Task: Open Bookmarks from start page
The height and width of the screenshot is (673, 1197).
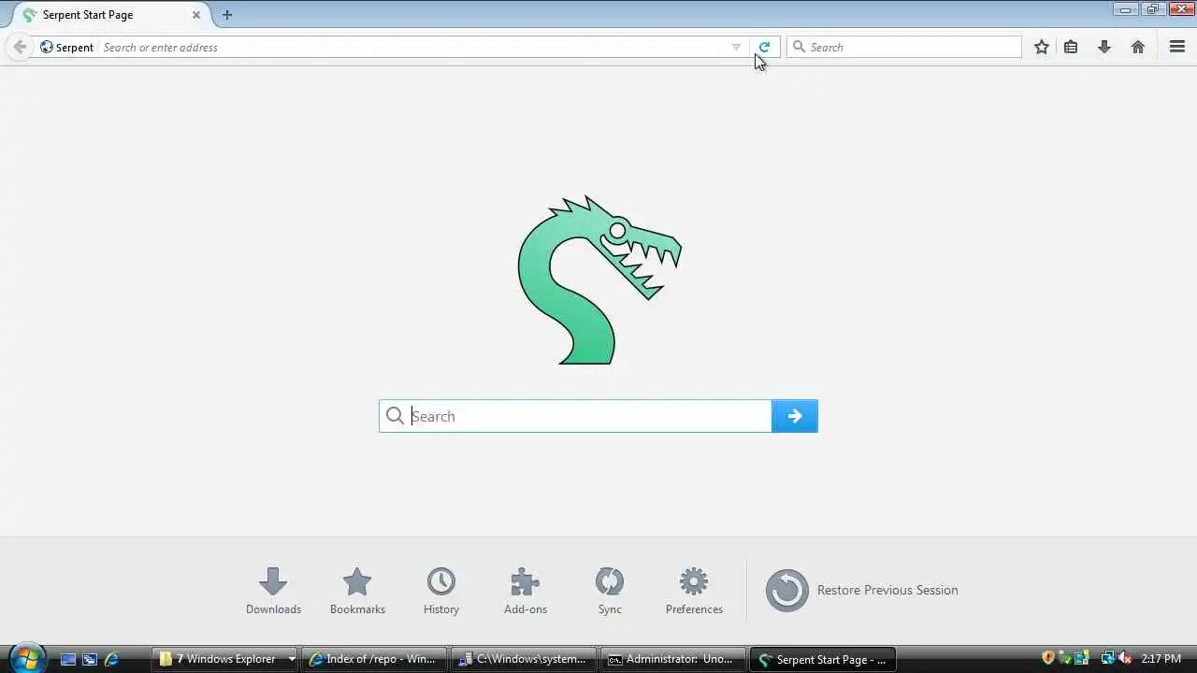Action: [357, 591]
